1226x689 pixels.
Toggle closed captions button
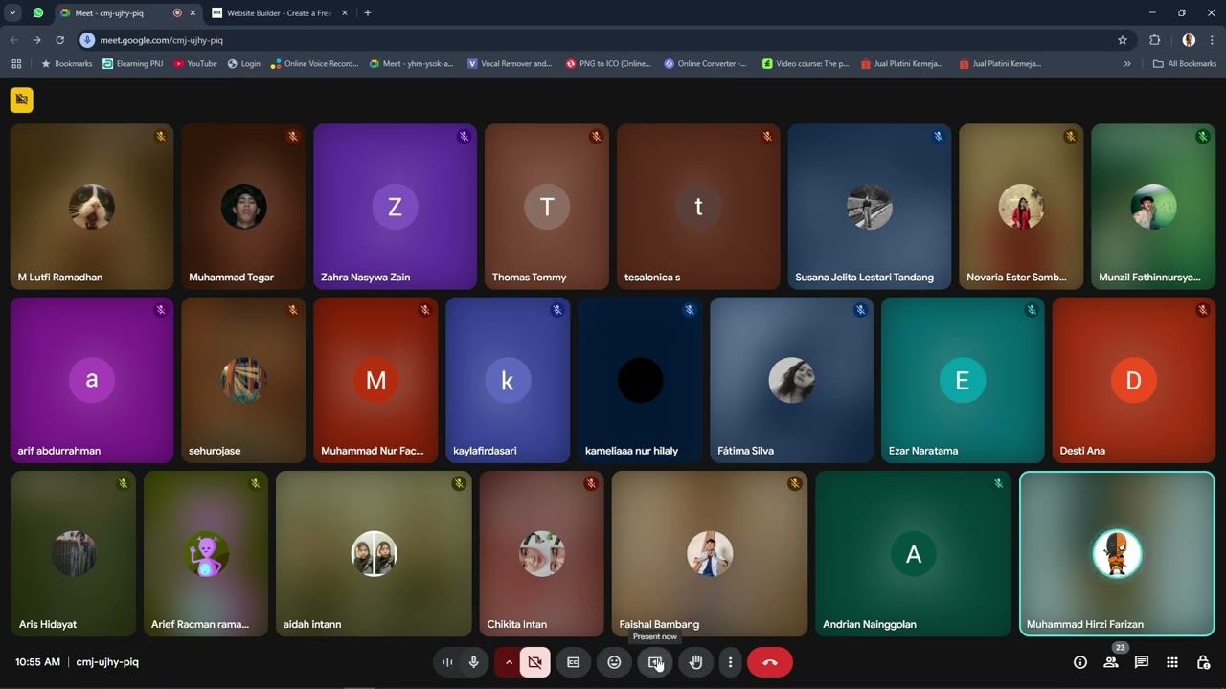tap(574, 662)
